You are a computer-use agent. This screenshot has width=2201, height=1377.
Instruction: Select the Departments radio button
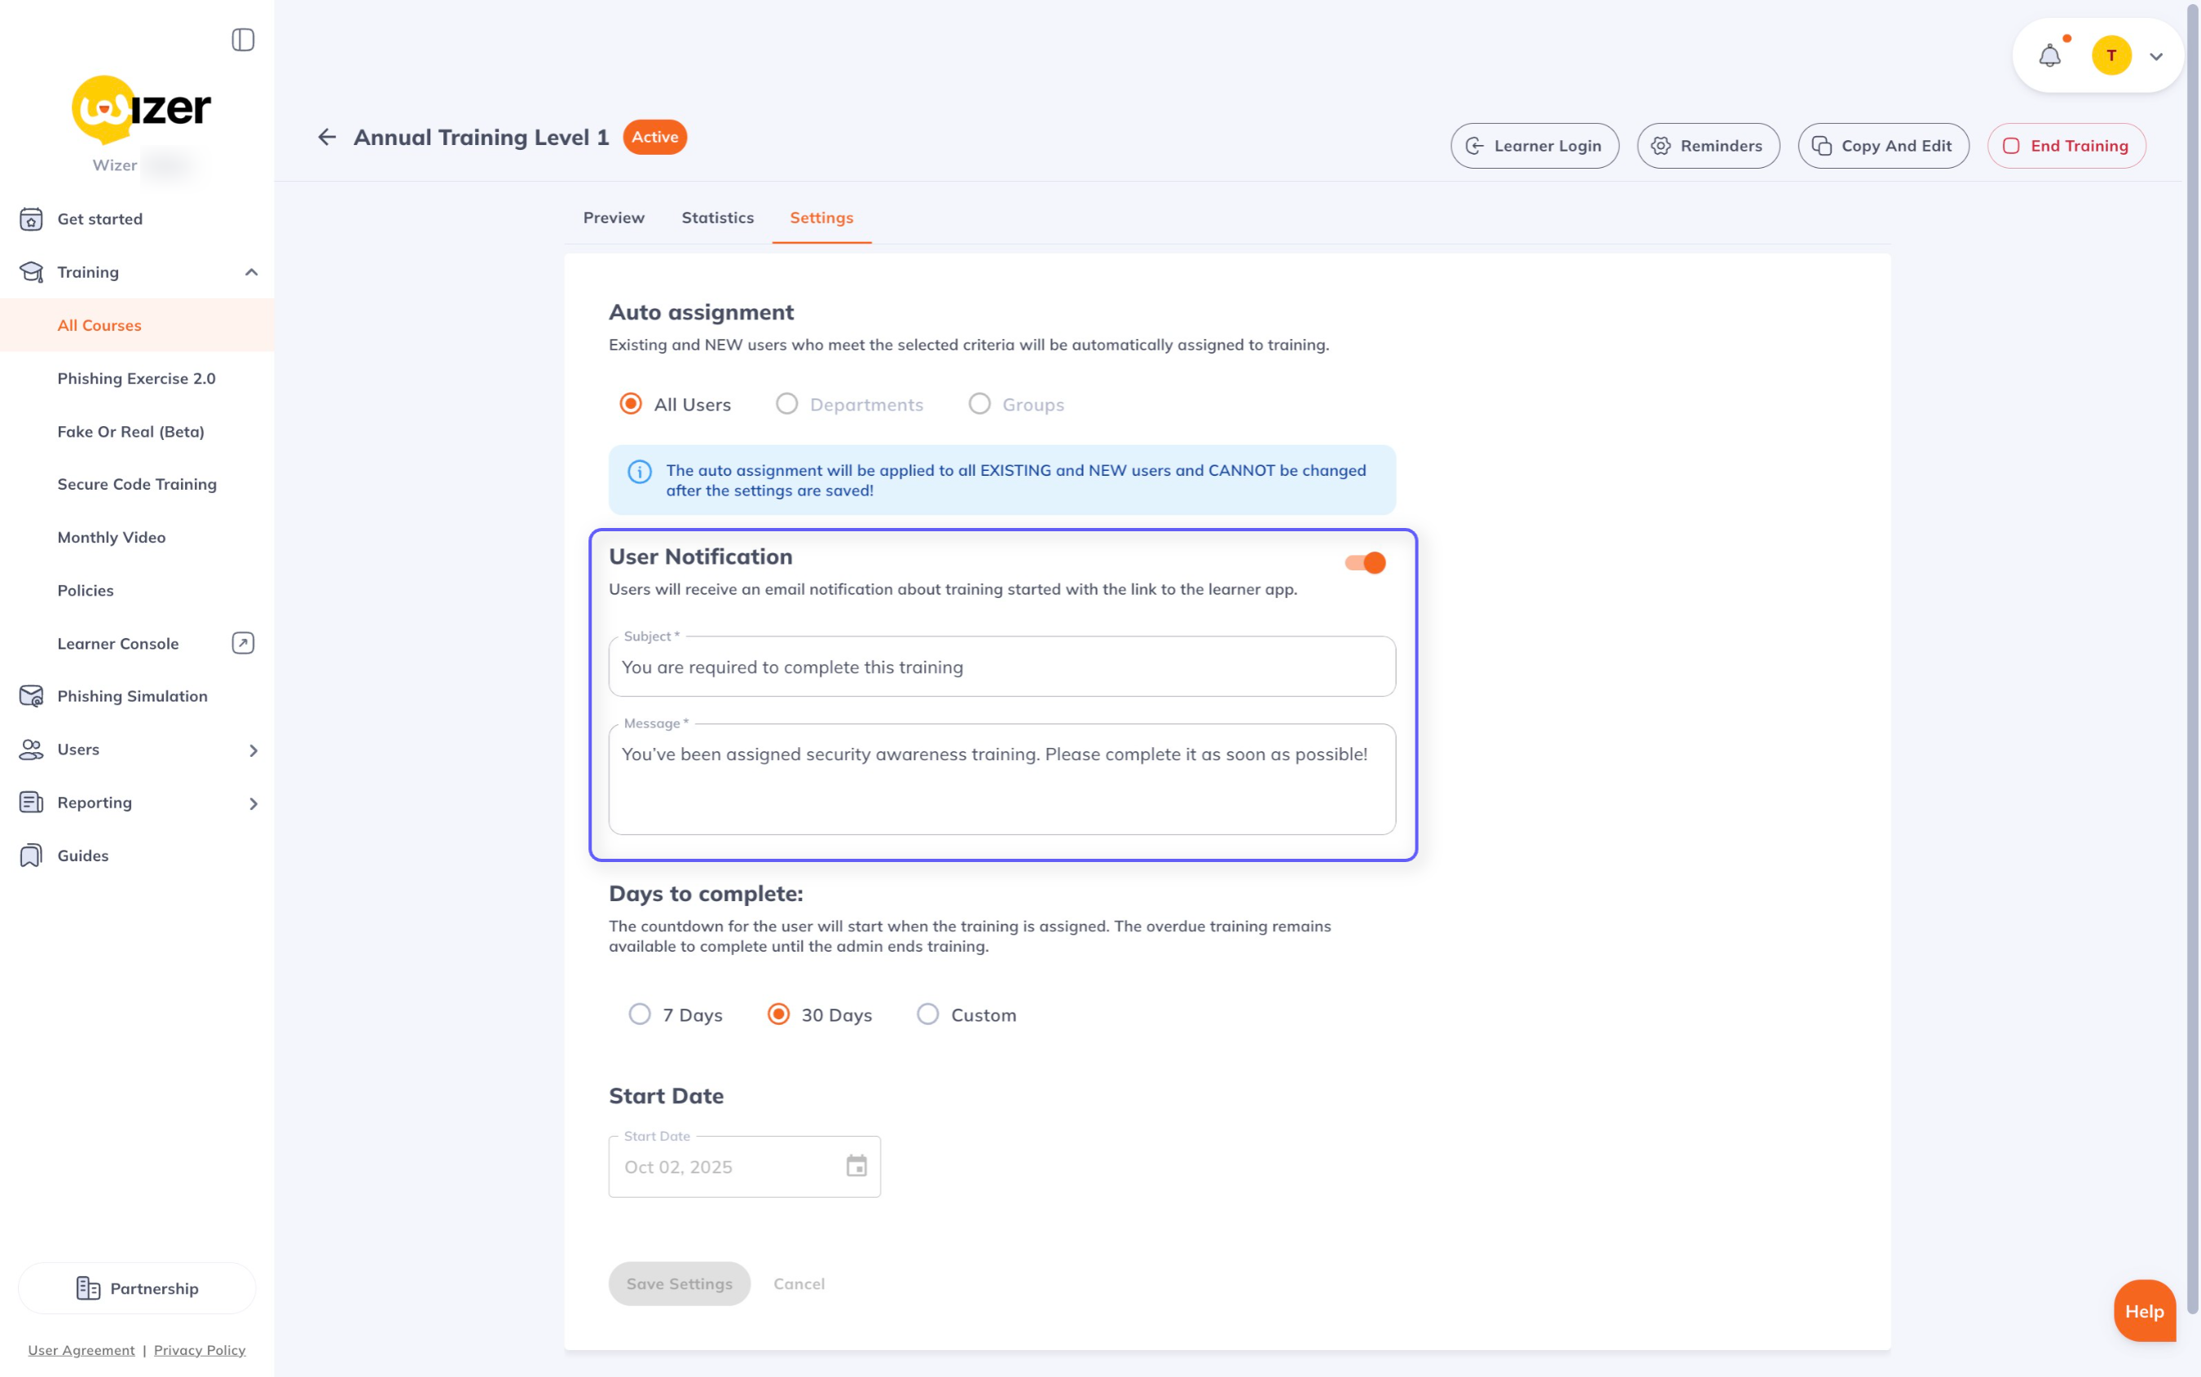click(x=787, y=404)
